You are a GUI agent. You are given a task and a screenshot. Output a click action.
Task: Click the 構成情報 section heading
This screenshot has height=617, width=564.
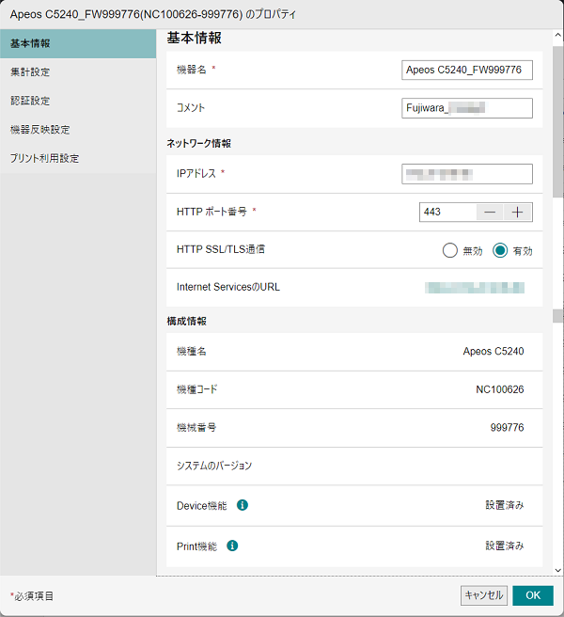point(187,321)
